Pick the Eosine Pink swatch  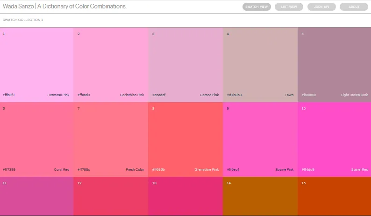point(260,139)
